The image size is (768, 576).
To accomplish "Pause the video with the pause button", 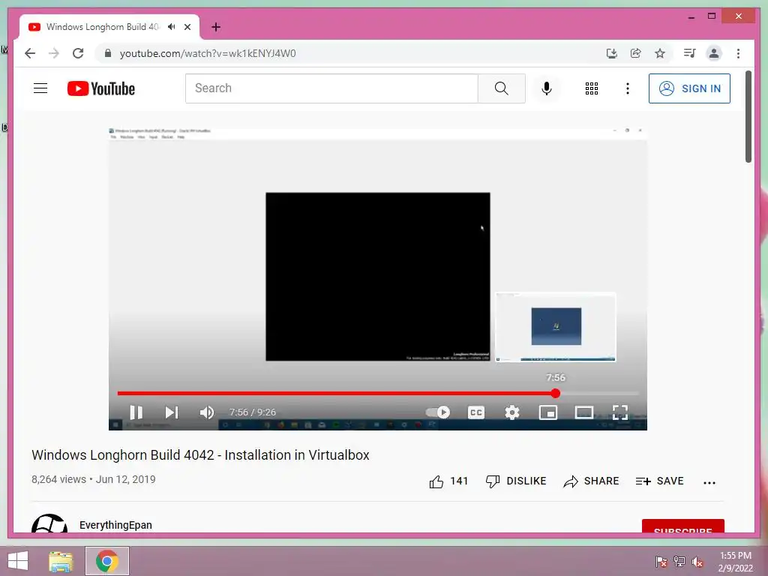I will pos(136,412).
